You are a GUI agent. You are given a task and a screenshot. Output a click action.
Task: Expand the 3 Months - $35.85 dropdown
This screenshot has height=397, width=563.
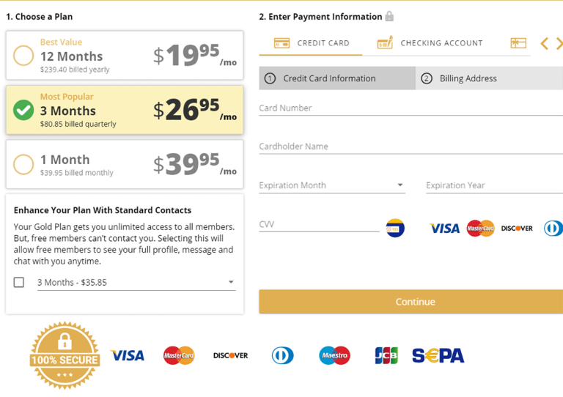136,282
